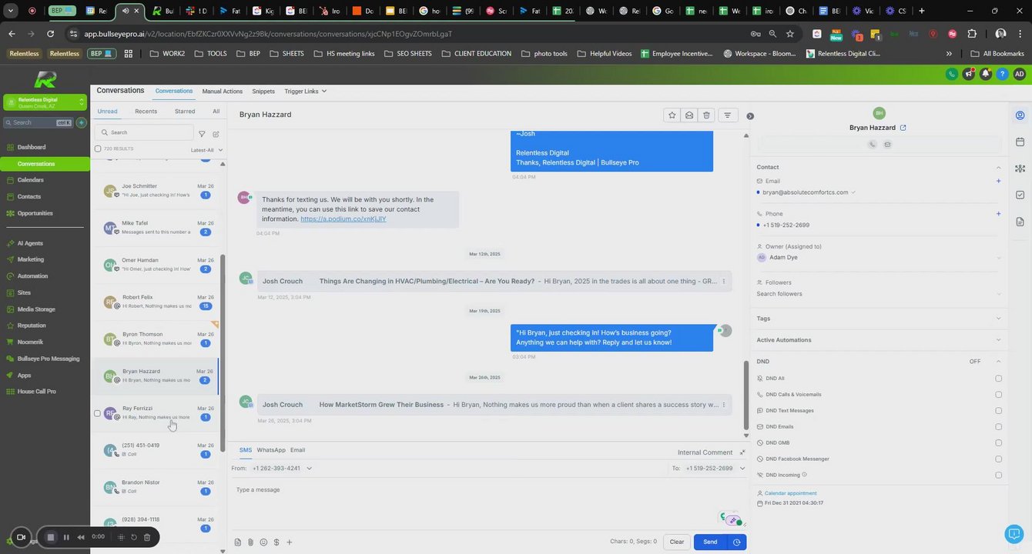The height and width of the screenshot is (554, 1032).
Task: Open the bell notifications icon
Action: pos(985,74)
